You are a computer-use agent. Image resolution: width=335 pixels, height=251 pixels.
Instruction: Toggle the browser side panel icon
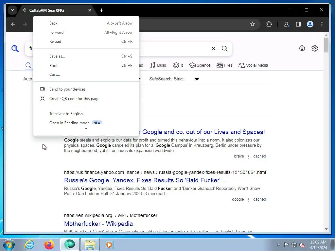click(298, 24)
